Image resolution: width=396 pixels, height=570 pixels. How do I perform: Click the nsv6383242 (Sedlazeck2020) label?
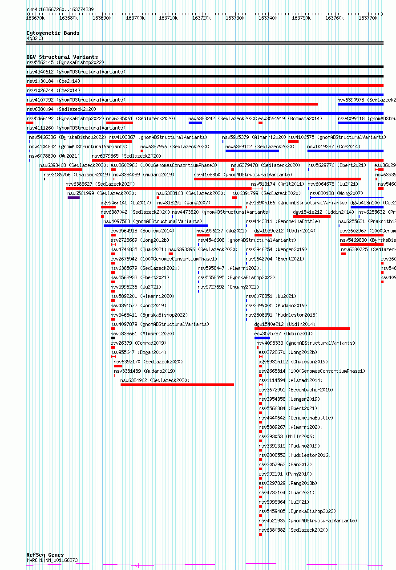[x=223, y=118]
